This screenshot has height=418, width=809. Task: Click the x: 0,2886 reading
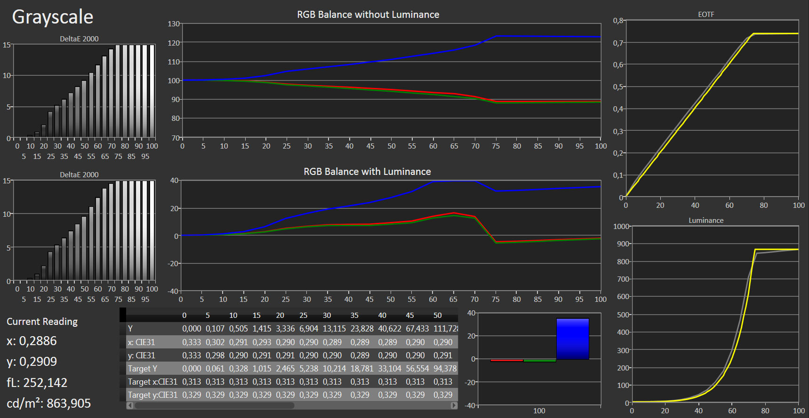point(32,341)
